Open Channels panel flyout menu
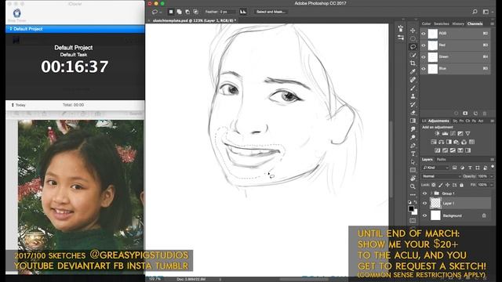Viewport: 502px width, 282px height. coord(492,23)
